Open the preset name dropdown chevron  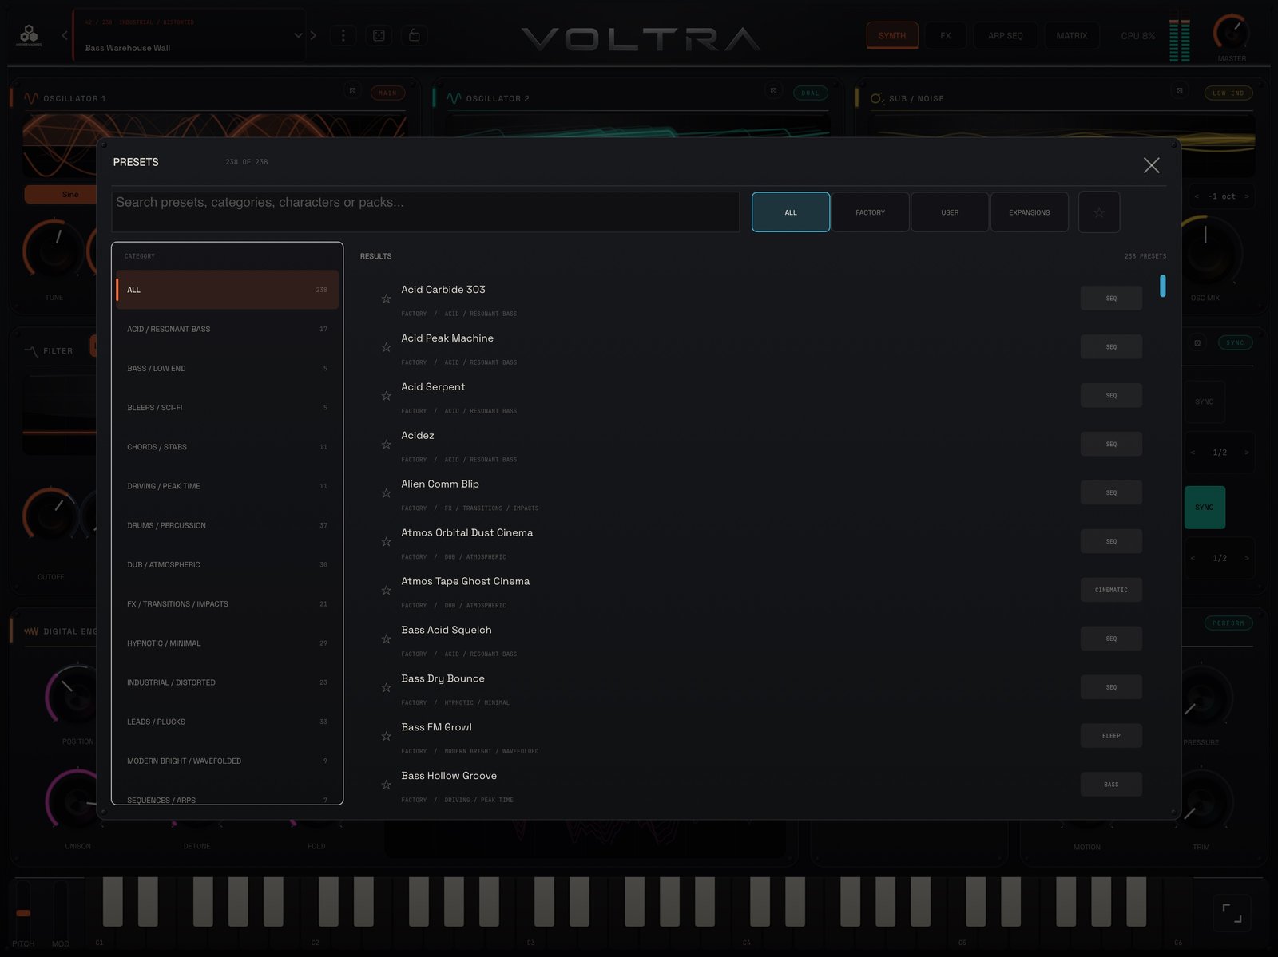tap(298, 35)
